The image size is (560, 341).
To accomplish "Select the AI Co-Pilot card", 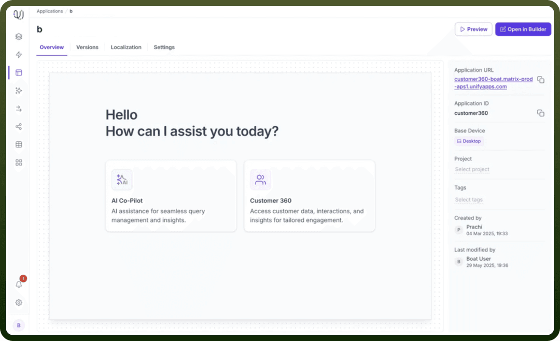I will [x=171, y=196].
